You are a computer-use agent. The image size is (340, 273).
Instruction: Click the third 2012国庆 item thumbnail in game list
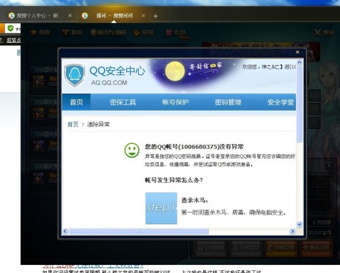39,145
